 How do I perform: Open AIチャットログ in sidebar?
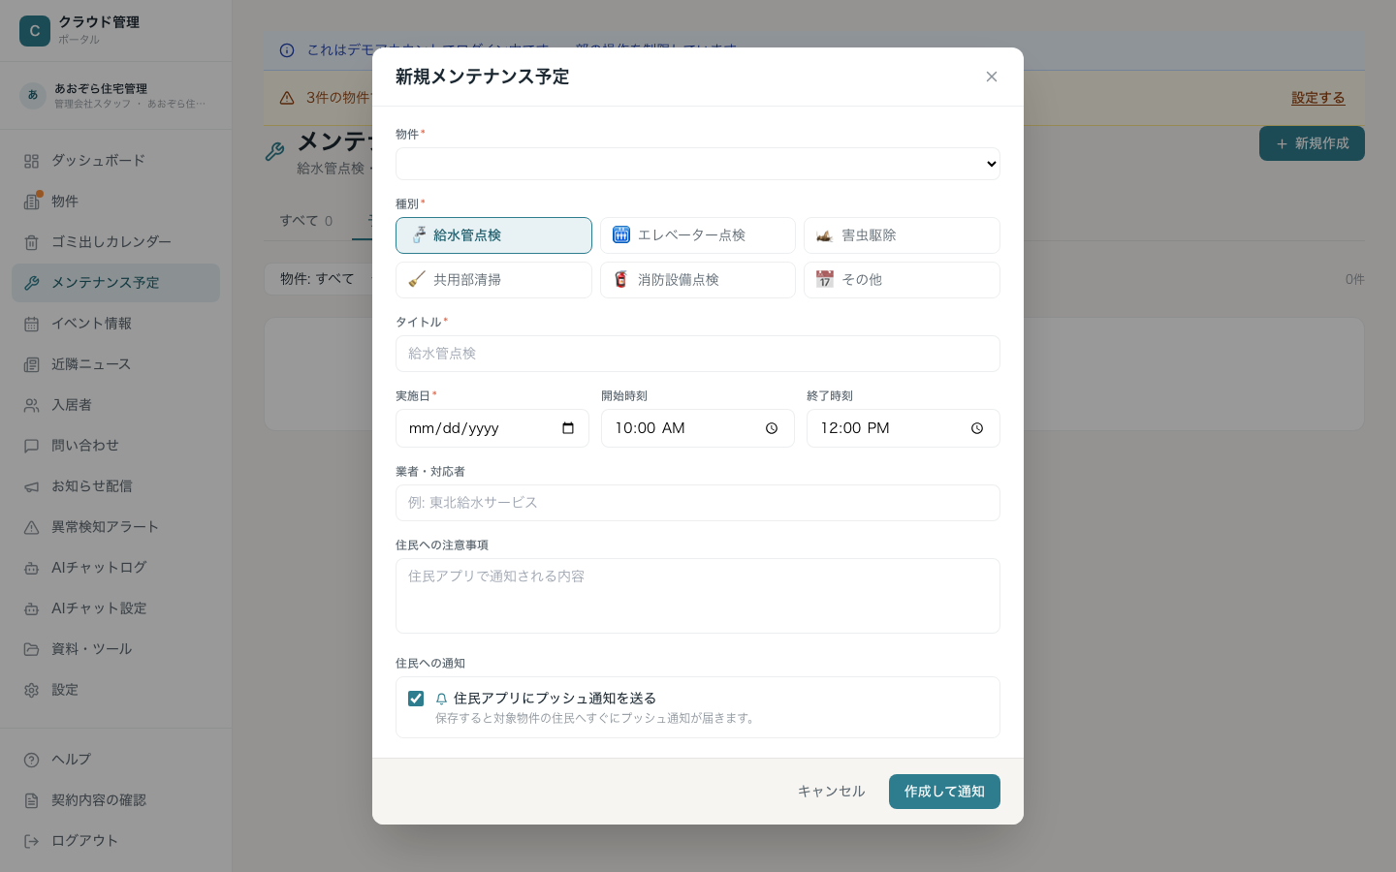point(115,568)
